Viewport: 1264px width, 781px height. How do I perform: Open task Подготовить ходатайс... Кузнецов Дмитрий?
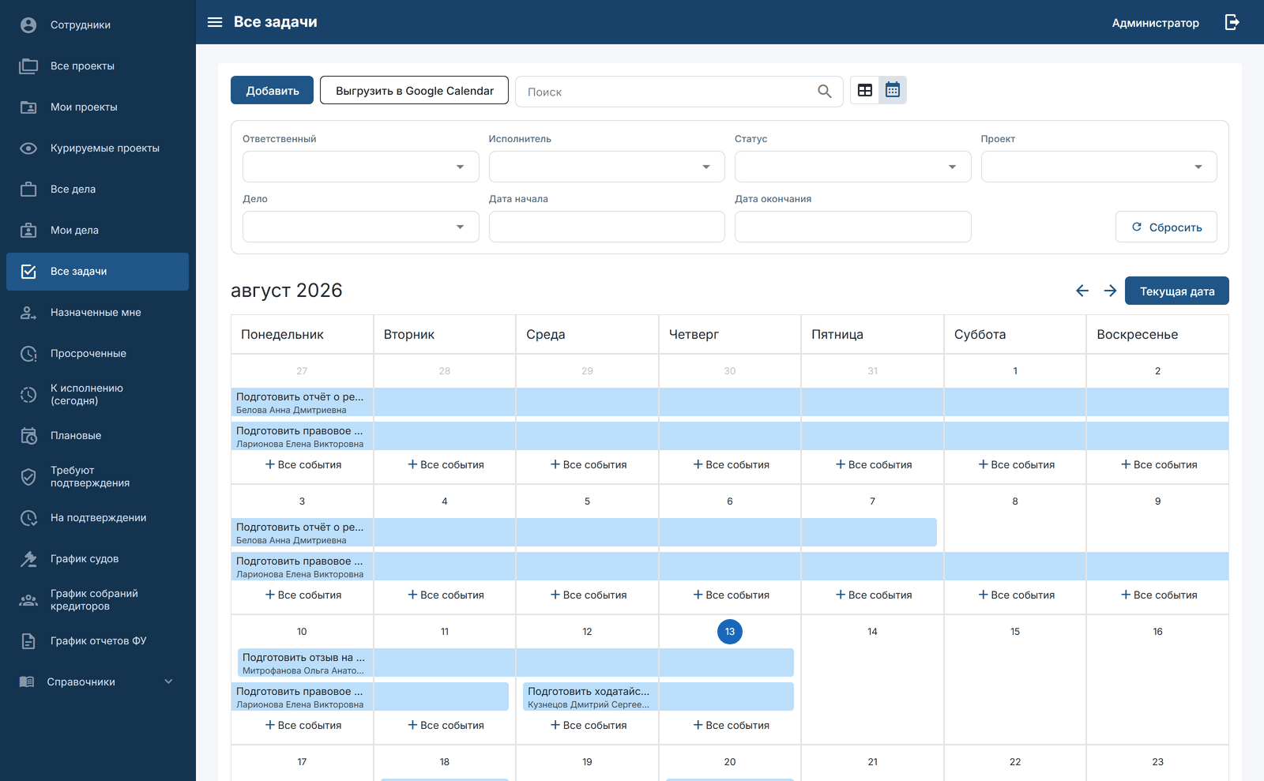pos(658,697)
